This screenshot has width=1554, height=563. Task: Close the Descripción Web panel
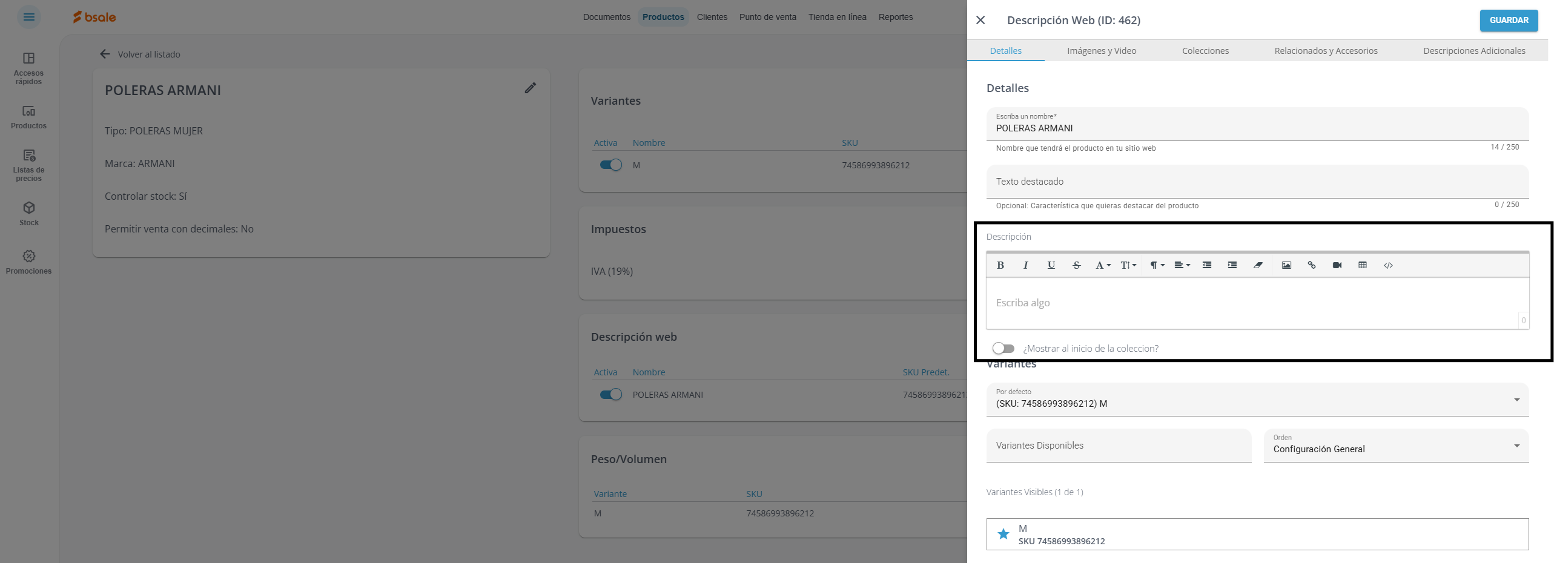(980, 20)
